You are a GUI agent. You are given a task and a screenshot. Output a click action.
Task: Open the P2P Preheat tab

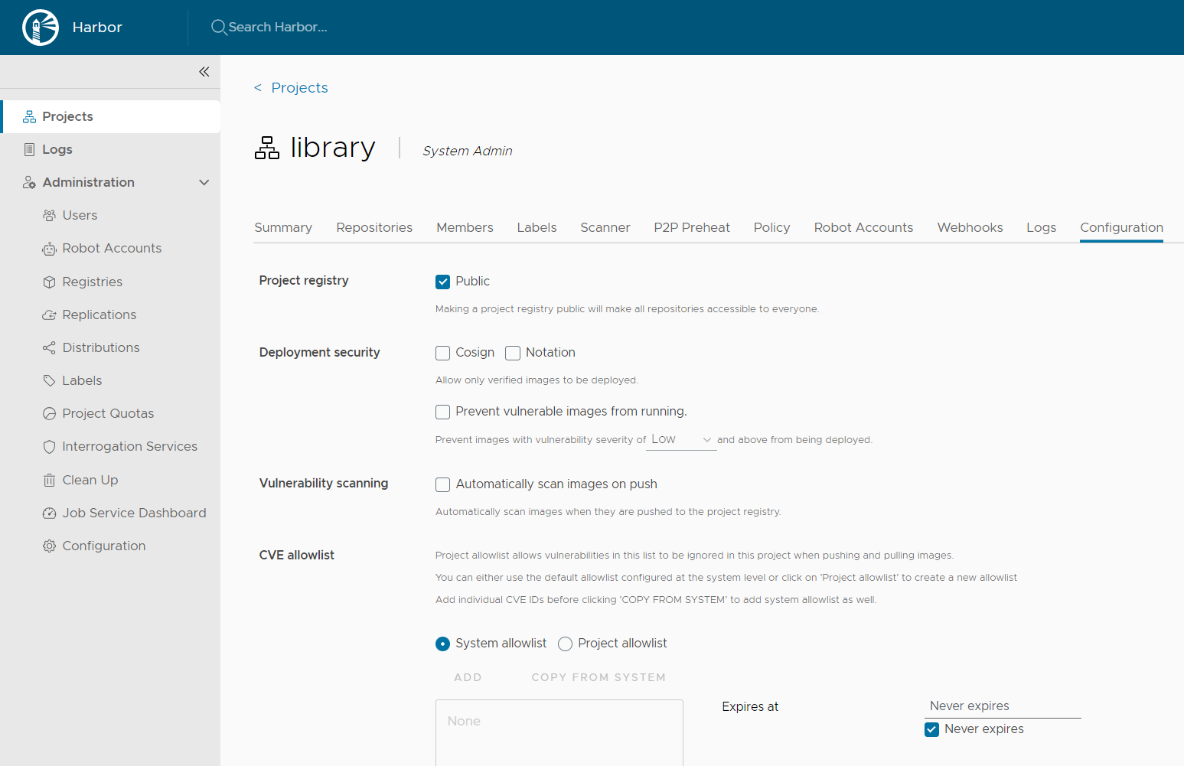click(691, 227)
